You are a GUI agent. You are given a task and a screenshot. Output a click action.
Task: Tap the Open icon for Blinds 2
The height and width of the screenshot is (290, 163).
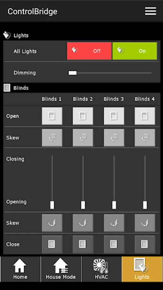pyautogui.click(x=83, y=116)
